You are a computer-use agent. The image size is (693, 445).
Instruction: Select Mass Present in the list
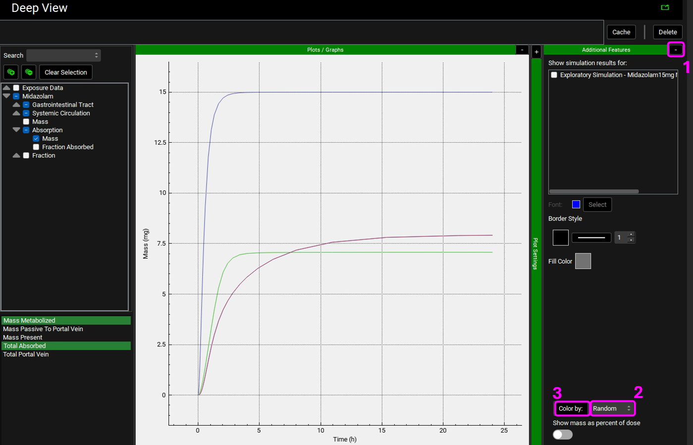coord(23,337)
